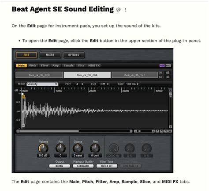The image size is (209, 191).
Task: Click the page heading Beat Agent SE Sound Editing
Action: [63, 9]
